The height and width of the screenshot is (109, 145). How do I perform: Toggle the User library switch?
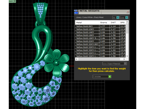(x=124, y=18)
